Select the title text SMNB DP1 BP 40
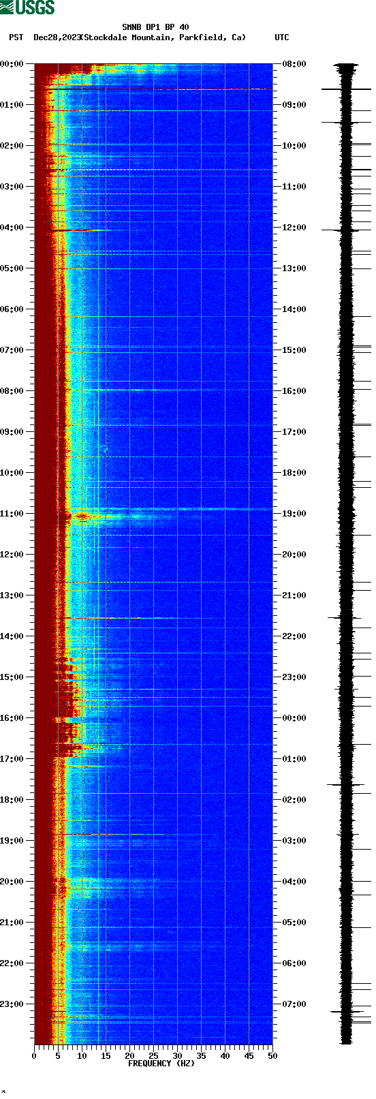 [155, 27]
